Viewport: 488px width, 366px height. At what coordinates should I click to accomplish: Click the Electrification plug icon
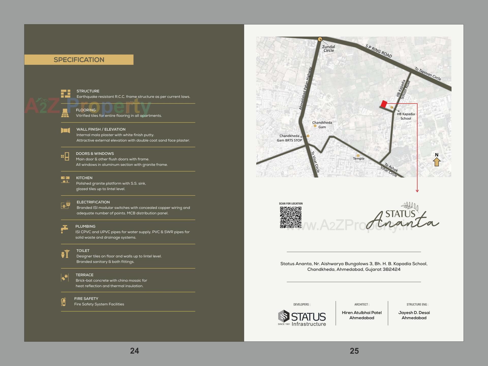66,205
